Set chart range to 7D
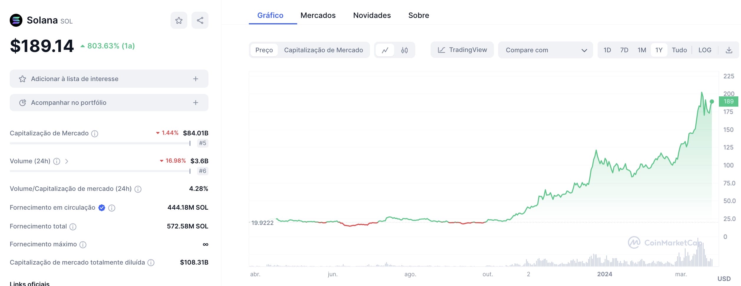This screenshot has width=741, height=286. click(624, 50)
